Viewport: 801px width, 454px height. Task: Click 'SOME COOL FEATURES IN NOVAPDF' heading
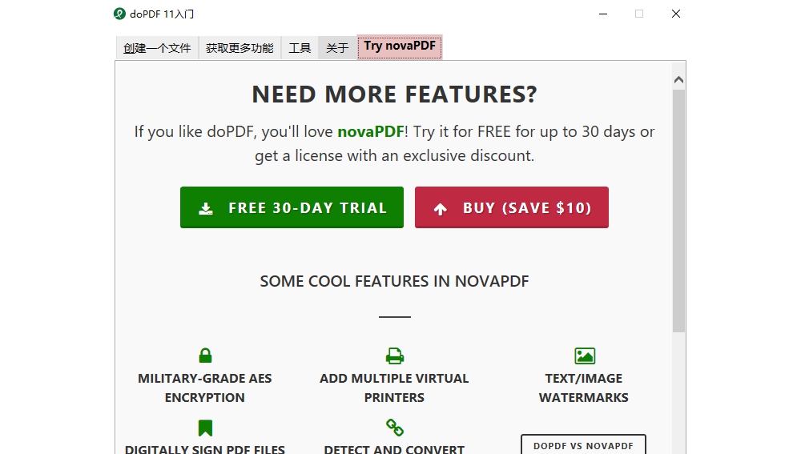(394, 281)
